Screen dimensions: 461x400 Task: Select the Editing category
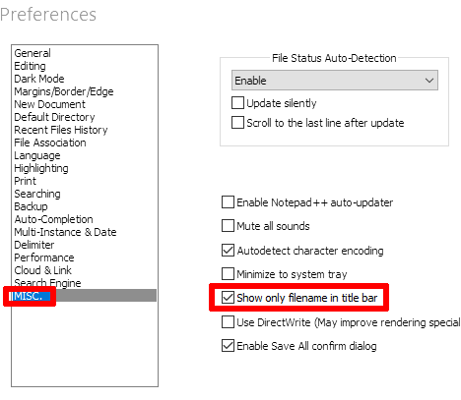coord(30,66)
